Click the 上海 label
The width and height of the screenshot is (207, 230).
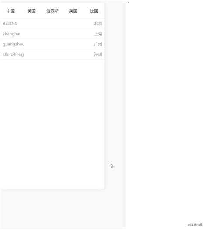click(x=98, y=34)
